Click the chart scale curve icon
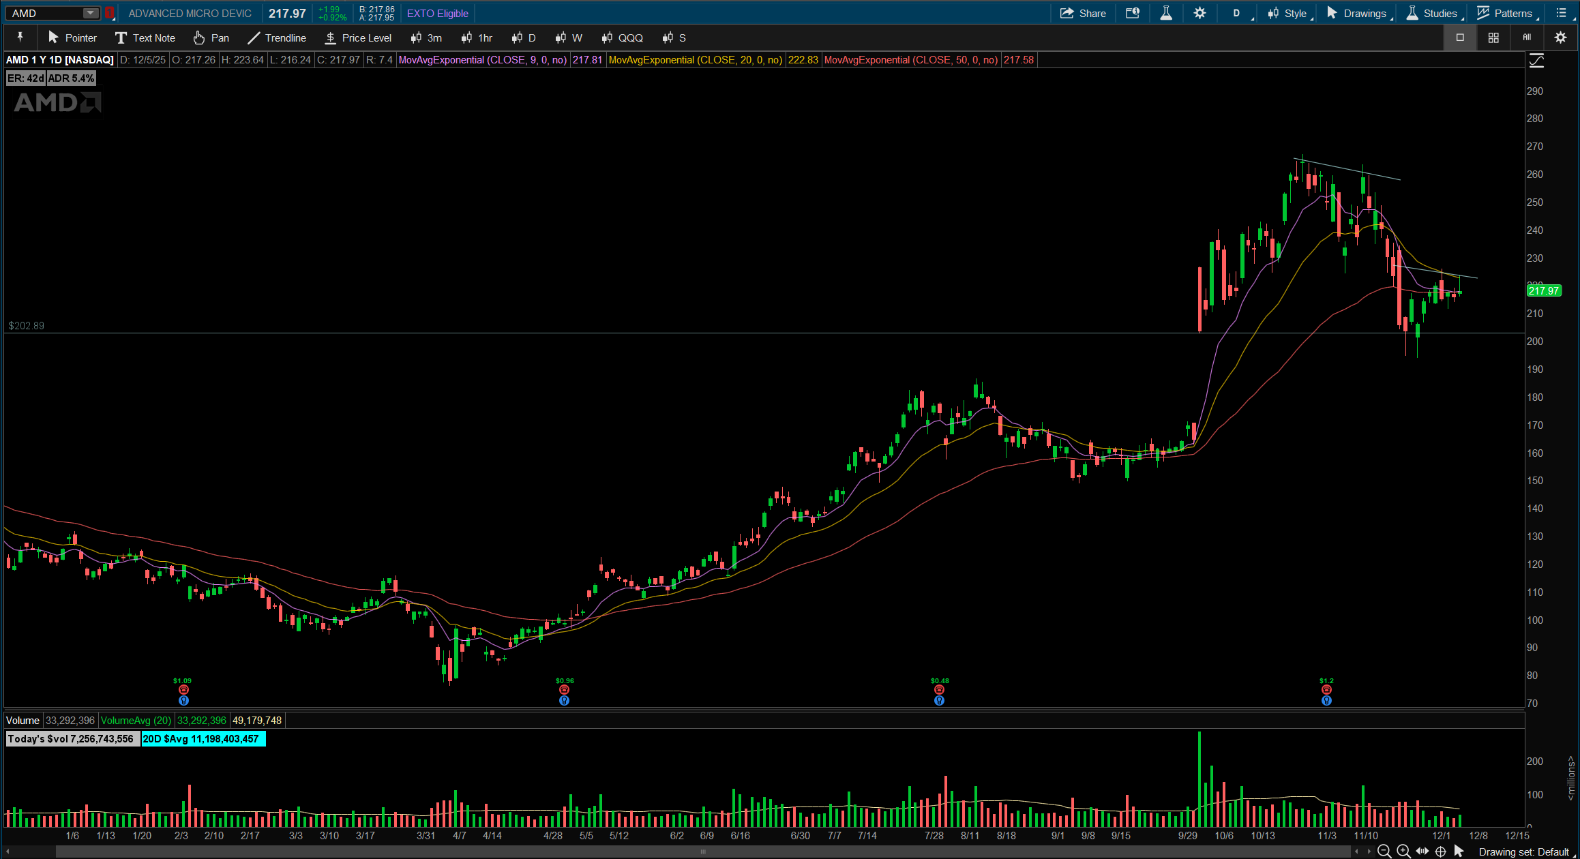 pos(1536,61)
